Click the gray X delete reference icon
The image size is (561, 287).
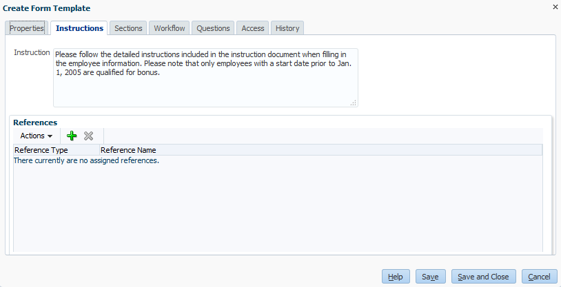pyautogui.click(x=88, y=136)
